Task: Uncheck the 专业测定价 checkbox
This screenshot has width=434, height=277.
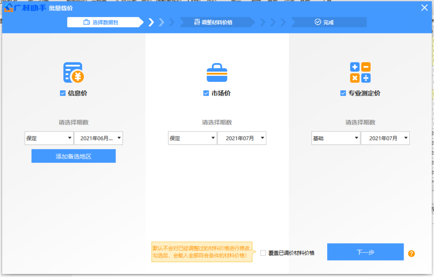Action: (343, 93)
